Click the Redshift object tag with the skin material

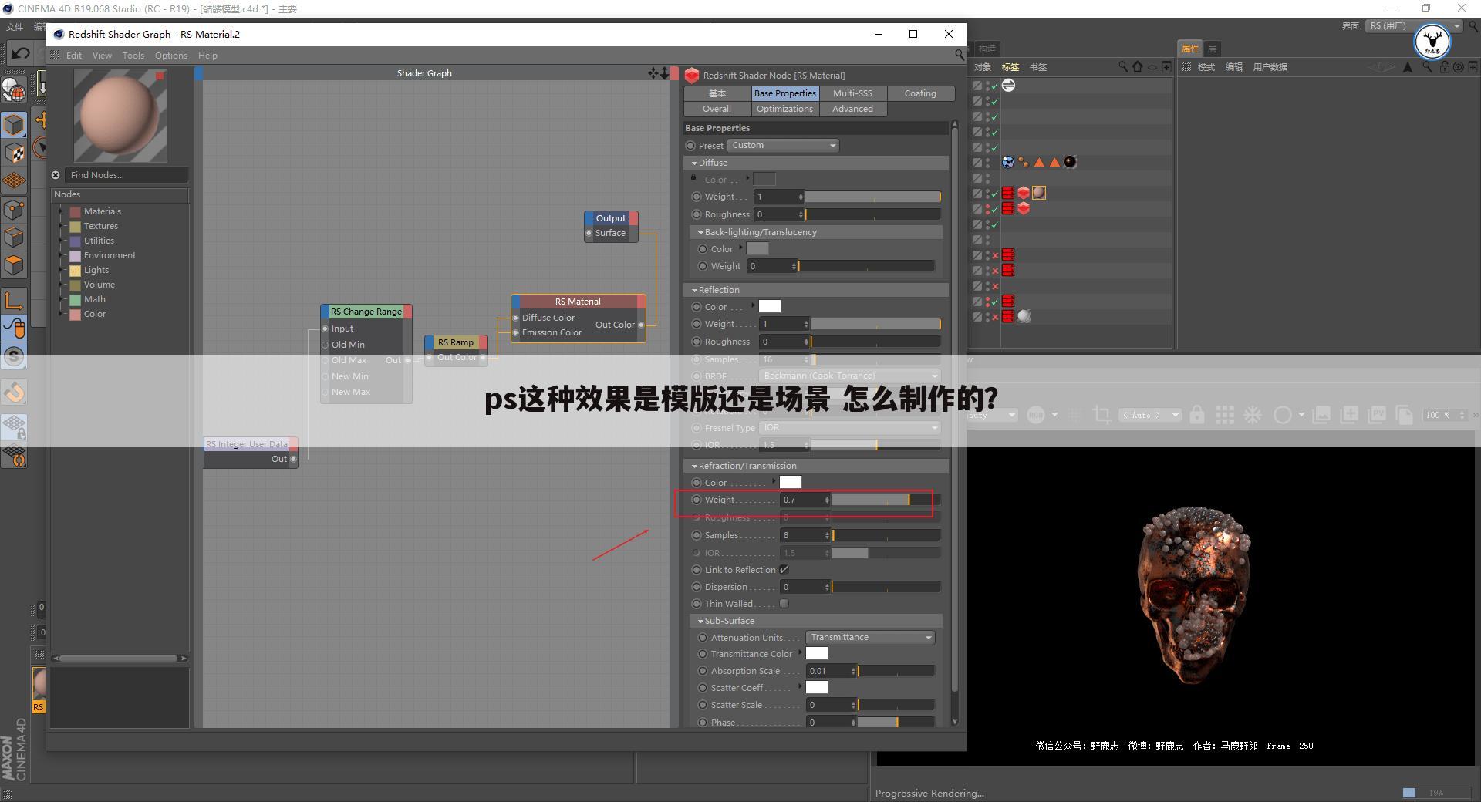[x=1024, y=193]
